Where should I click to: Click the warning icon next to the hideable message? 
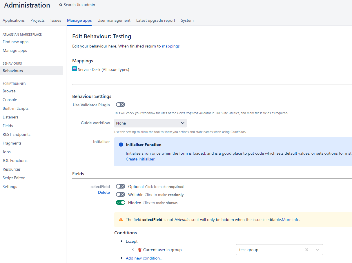pos(121,219)
